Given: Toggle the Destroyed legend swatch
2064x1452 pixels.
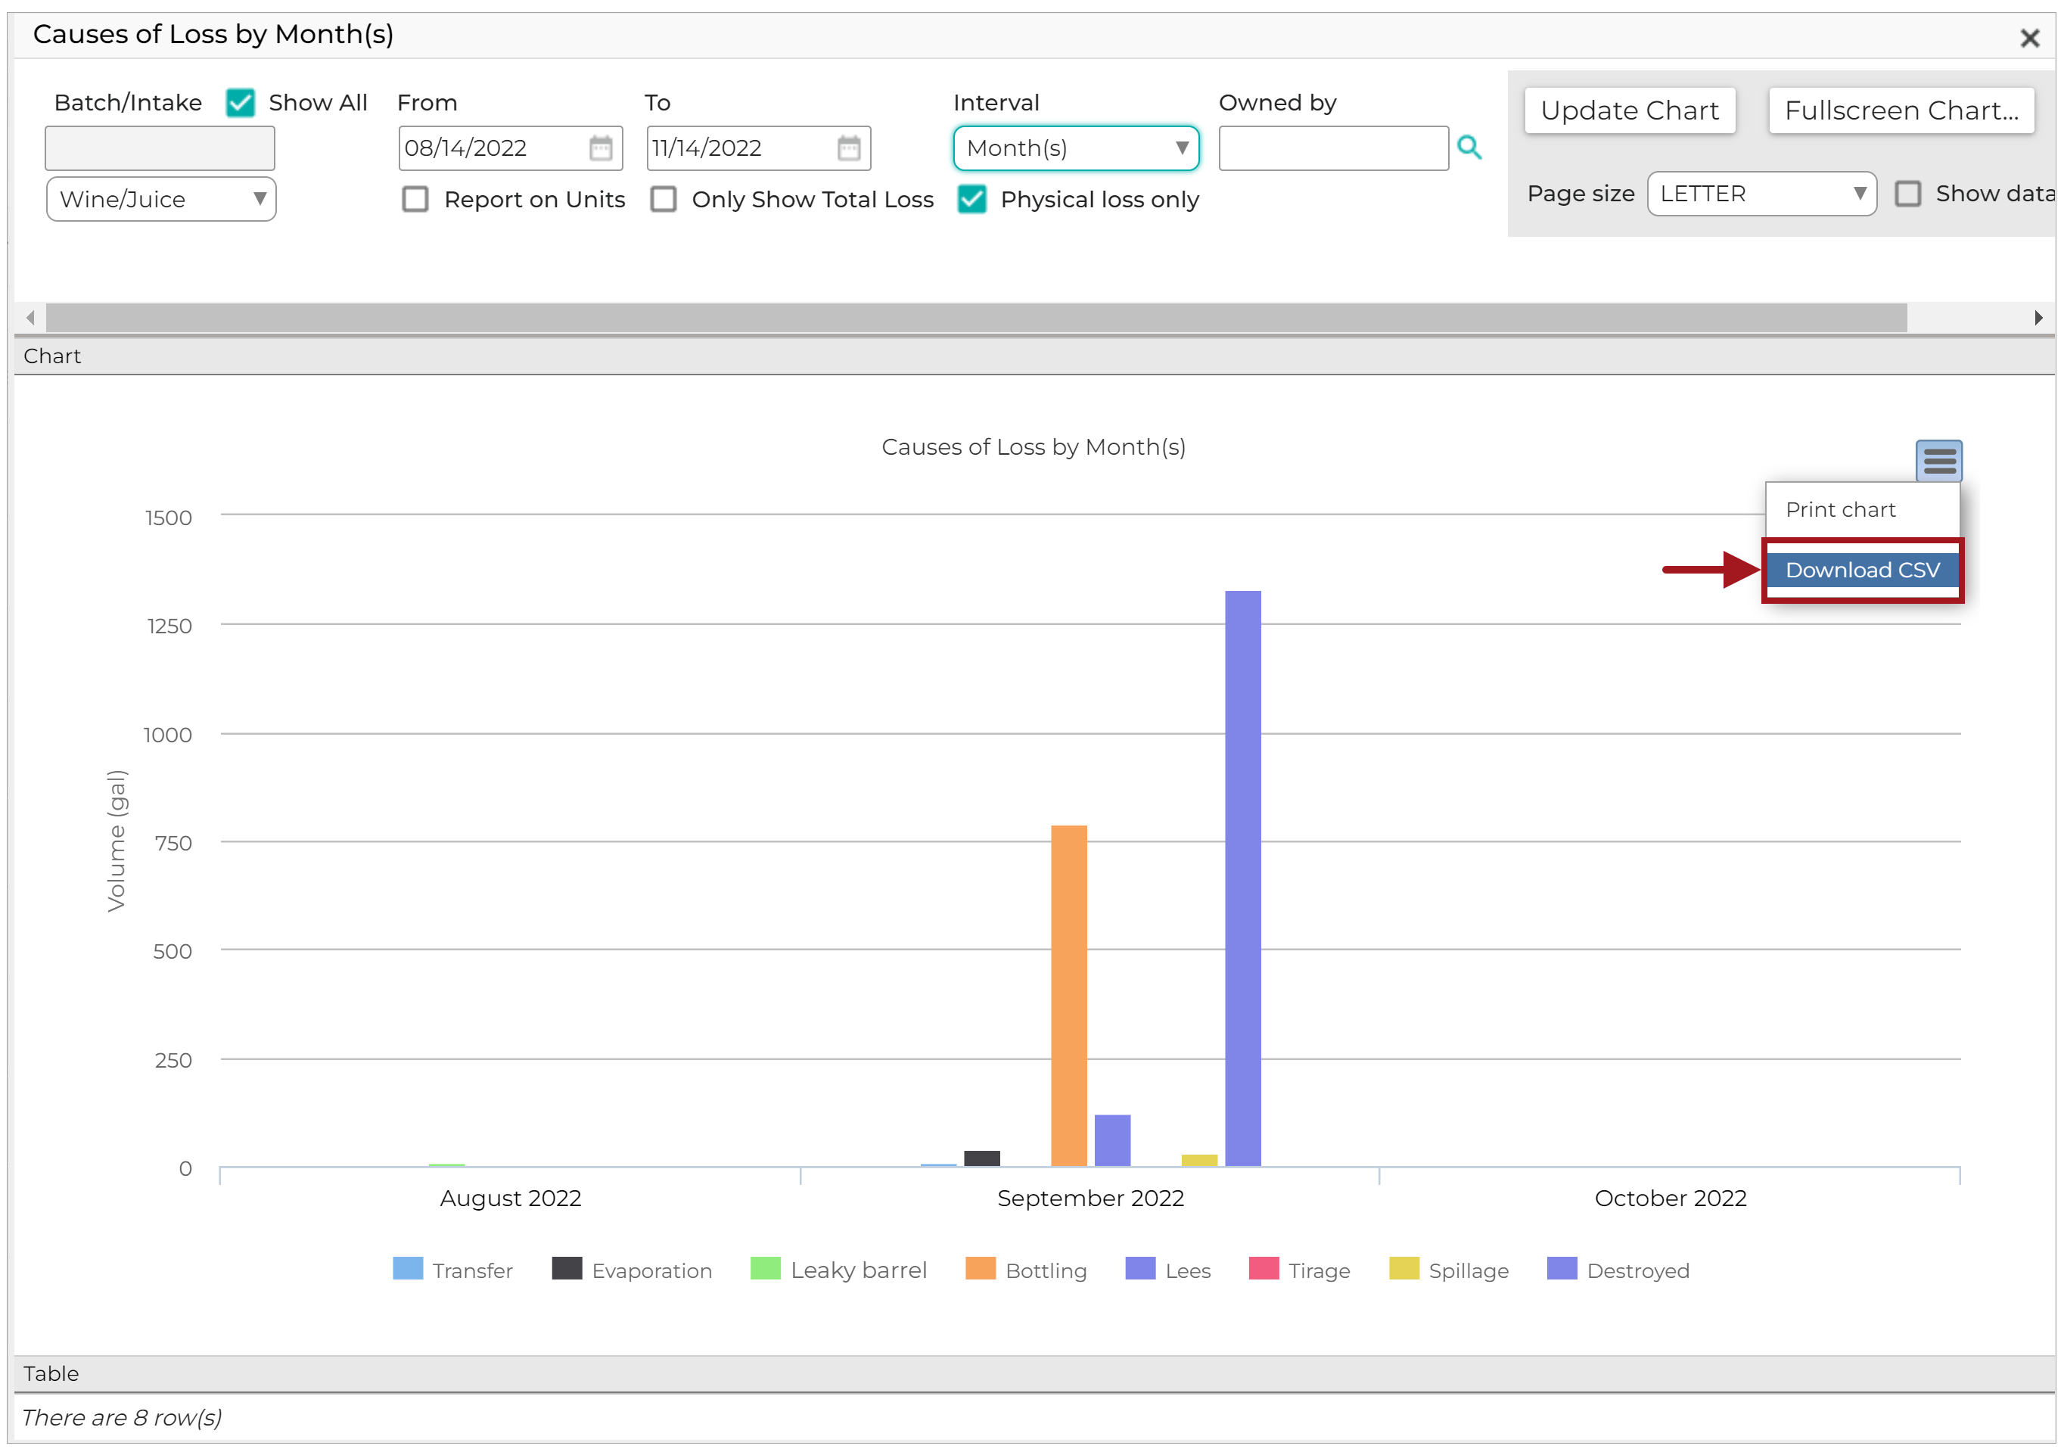Looking at the screenshot, I should 1562,1269.
